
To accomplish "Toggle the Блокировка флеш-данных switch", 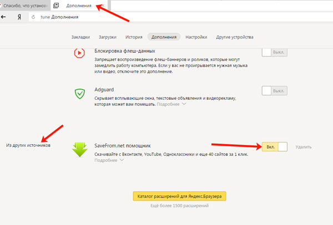I will [274, 53].
